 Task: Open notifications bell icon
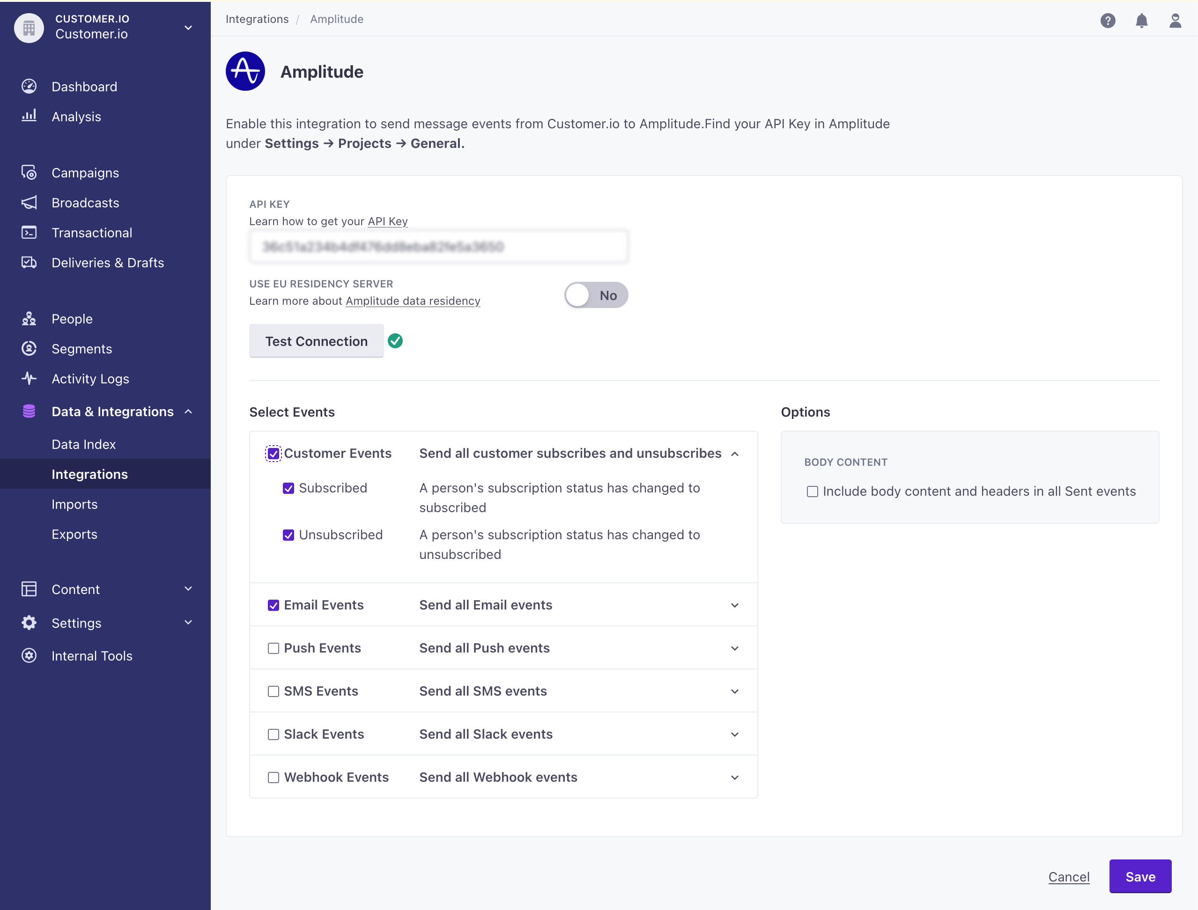coord(1141,21)
